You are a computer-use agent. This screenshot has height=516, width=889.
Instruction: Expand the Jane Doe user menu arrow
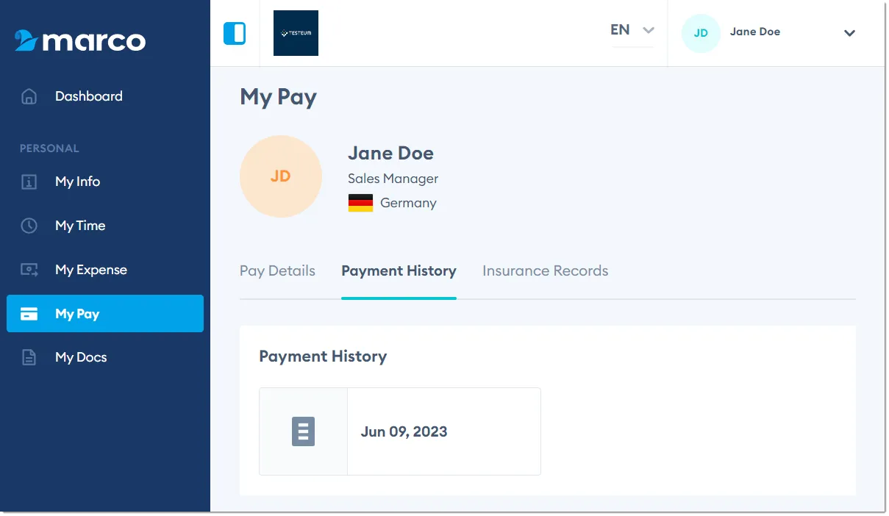pos(849,33)
